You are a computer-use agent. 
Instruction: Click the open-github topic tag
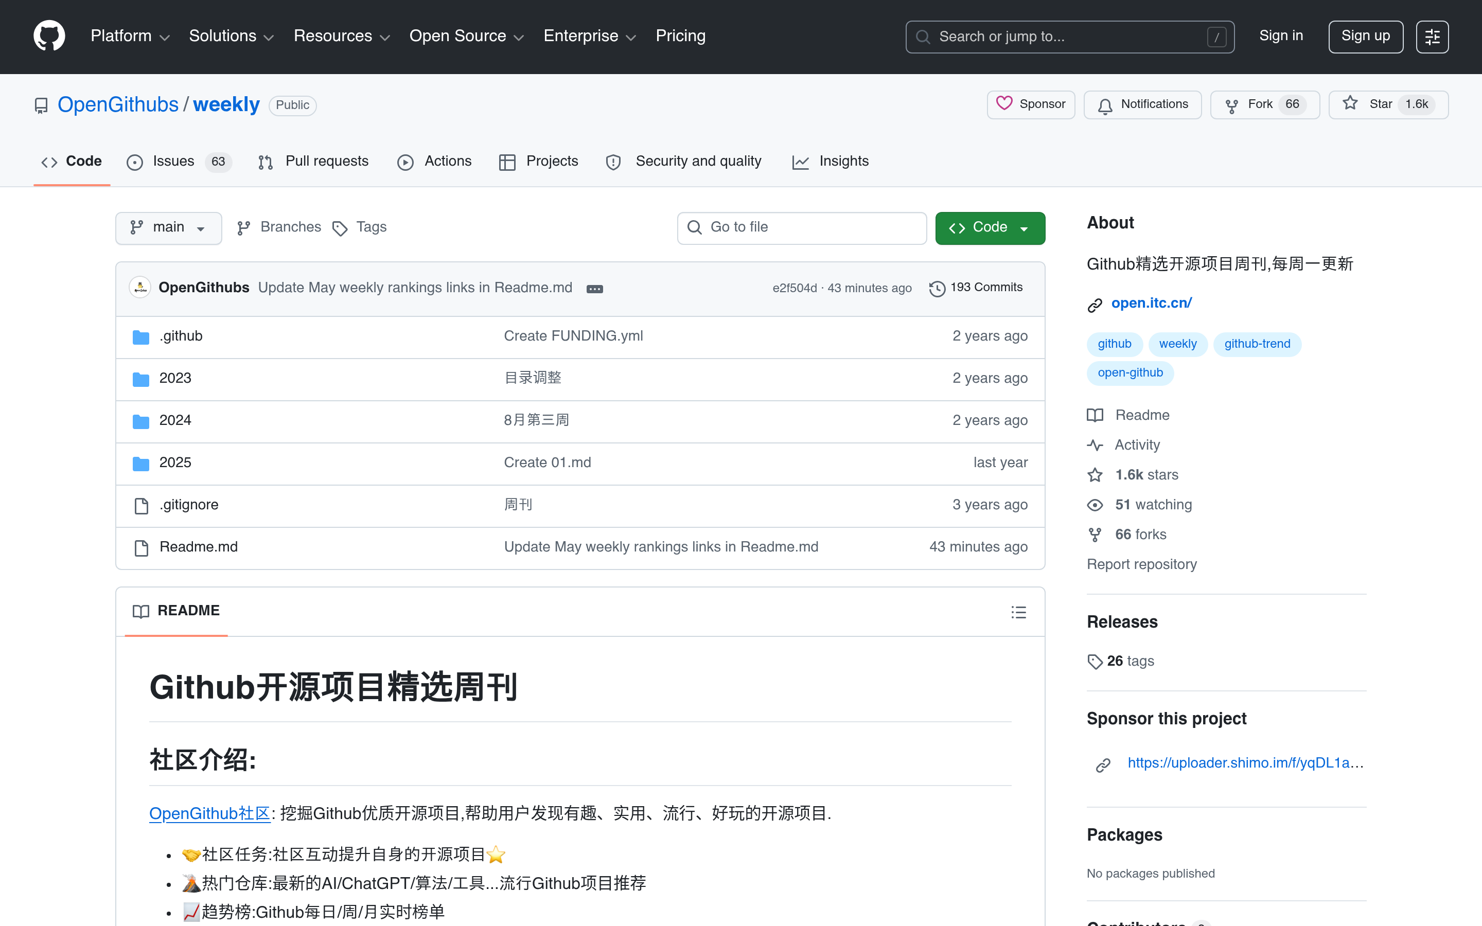coord(1130,373)
